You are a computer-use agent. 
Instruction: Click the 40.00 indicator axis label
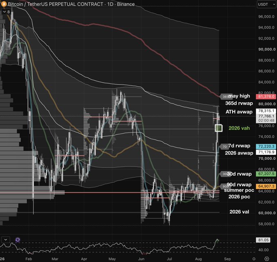(x=264, y=250)
